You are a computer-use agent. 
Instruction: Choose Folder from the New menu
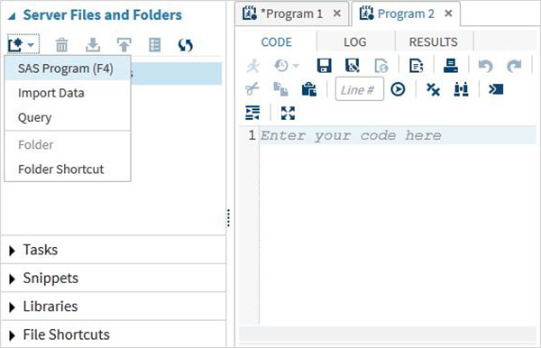tap(68, 145)
